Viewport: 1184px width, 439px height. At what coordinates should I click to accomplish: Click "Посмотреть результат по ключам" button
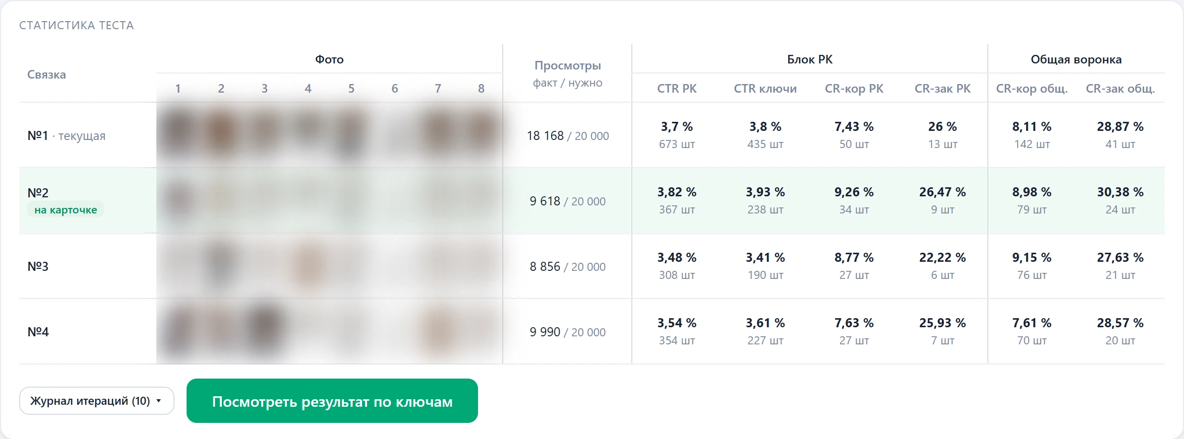click(332, 401)
